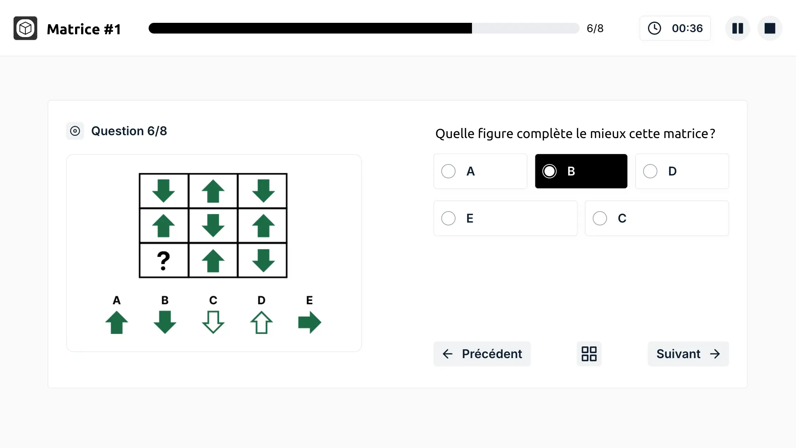Click the selected answer B option
This screenshot has height=448, width=796.
(581, 171)
